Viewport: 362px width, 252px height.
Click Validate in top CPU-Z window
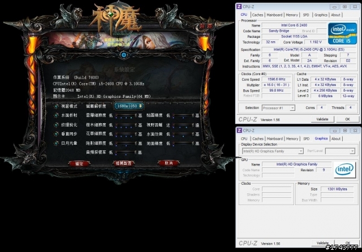tap(322, 119)
